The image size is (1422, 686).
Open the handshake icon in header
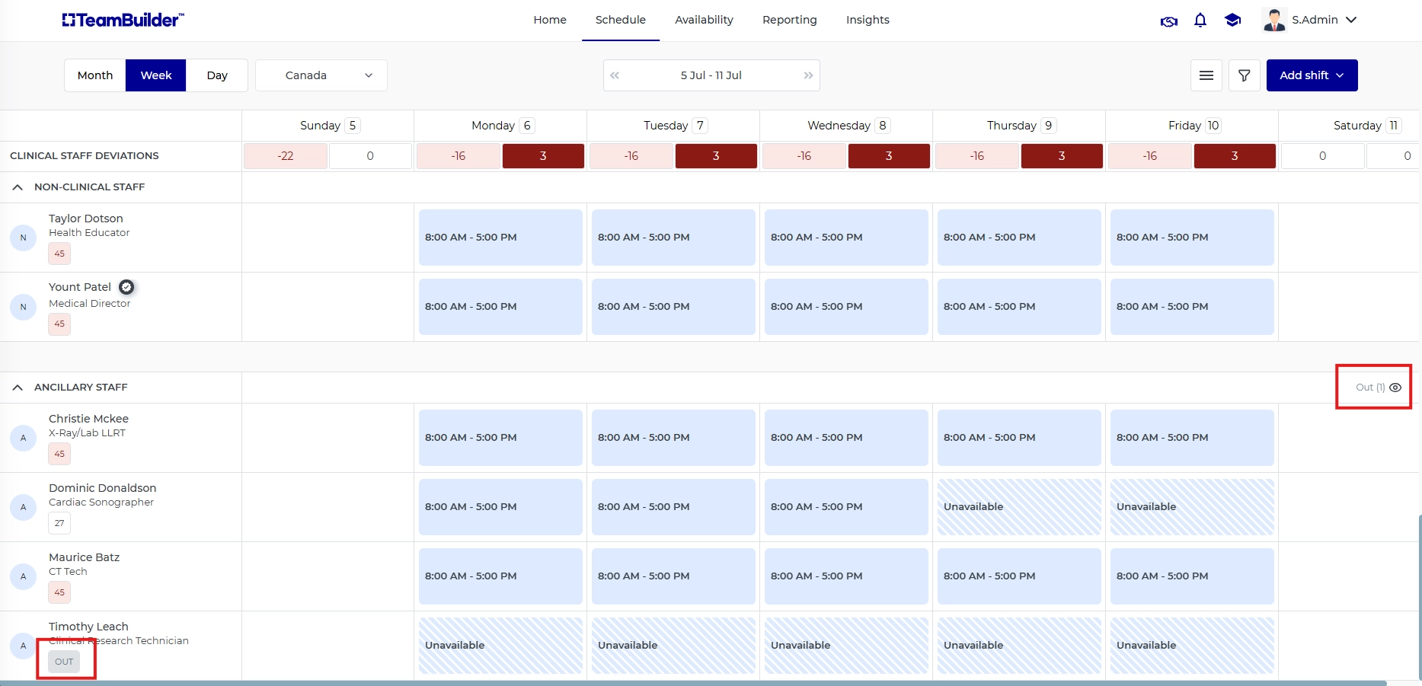1168,21
